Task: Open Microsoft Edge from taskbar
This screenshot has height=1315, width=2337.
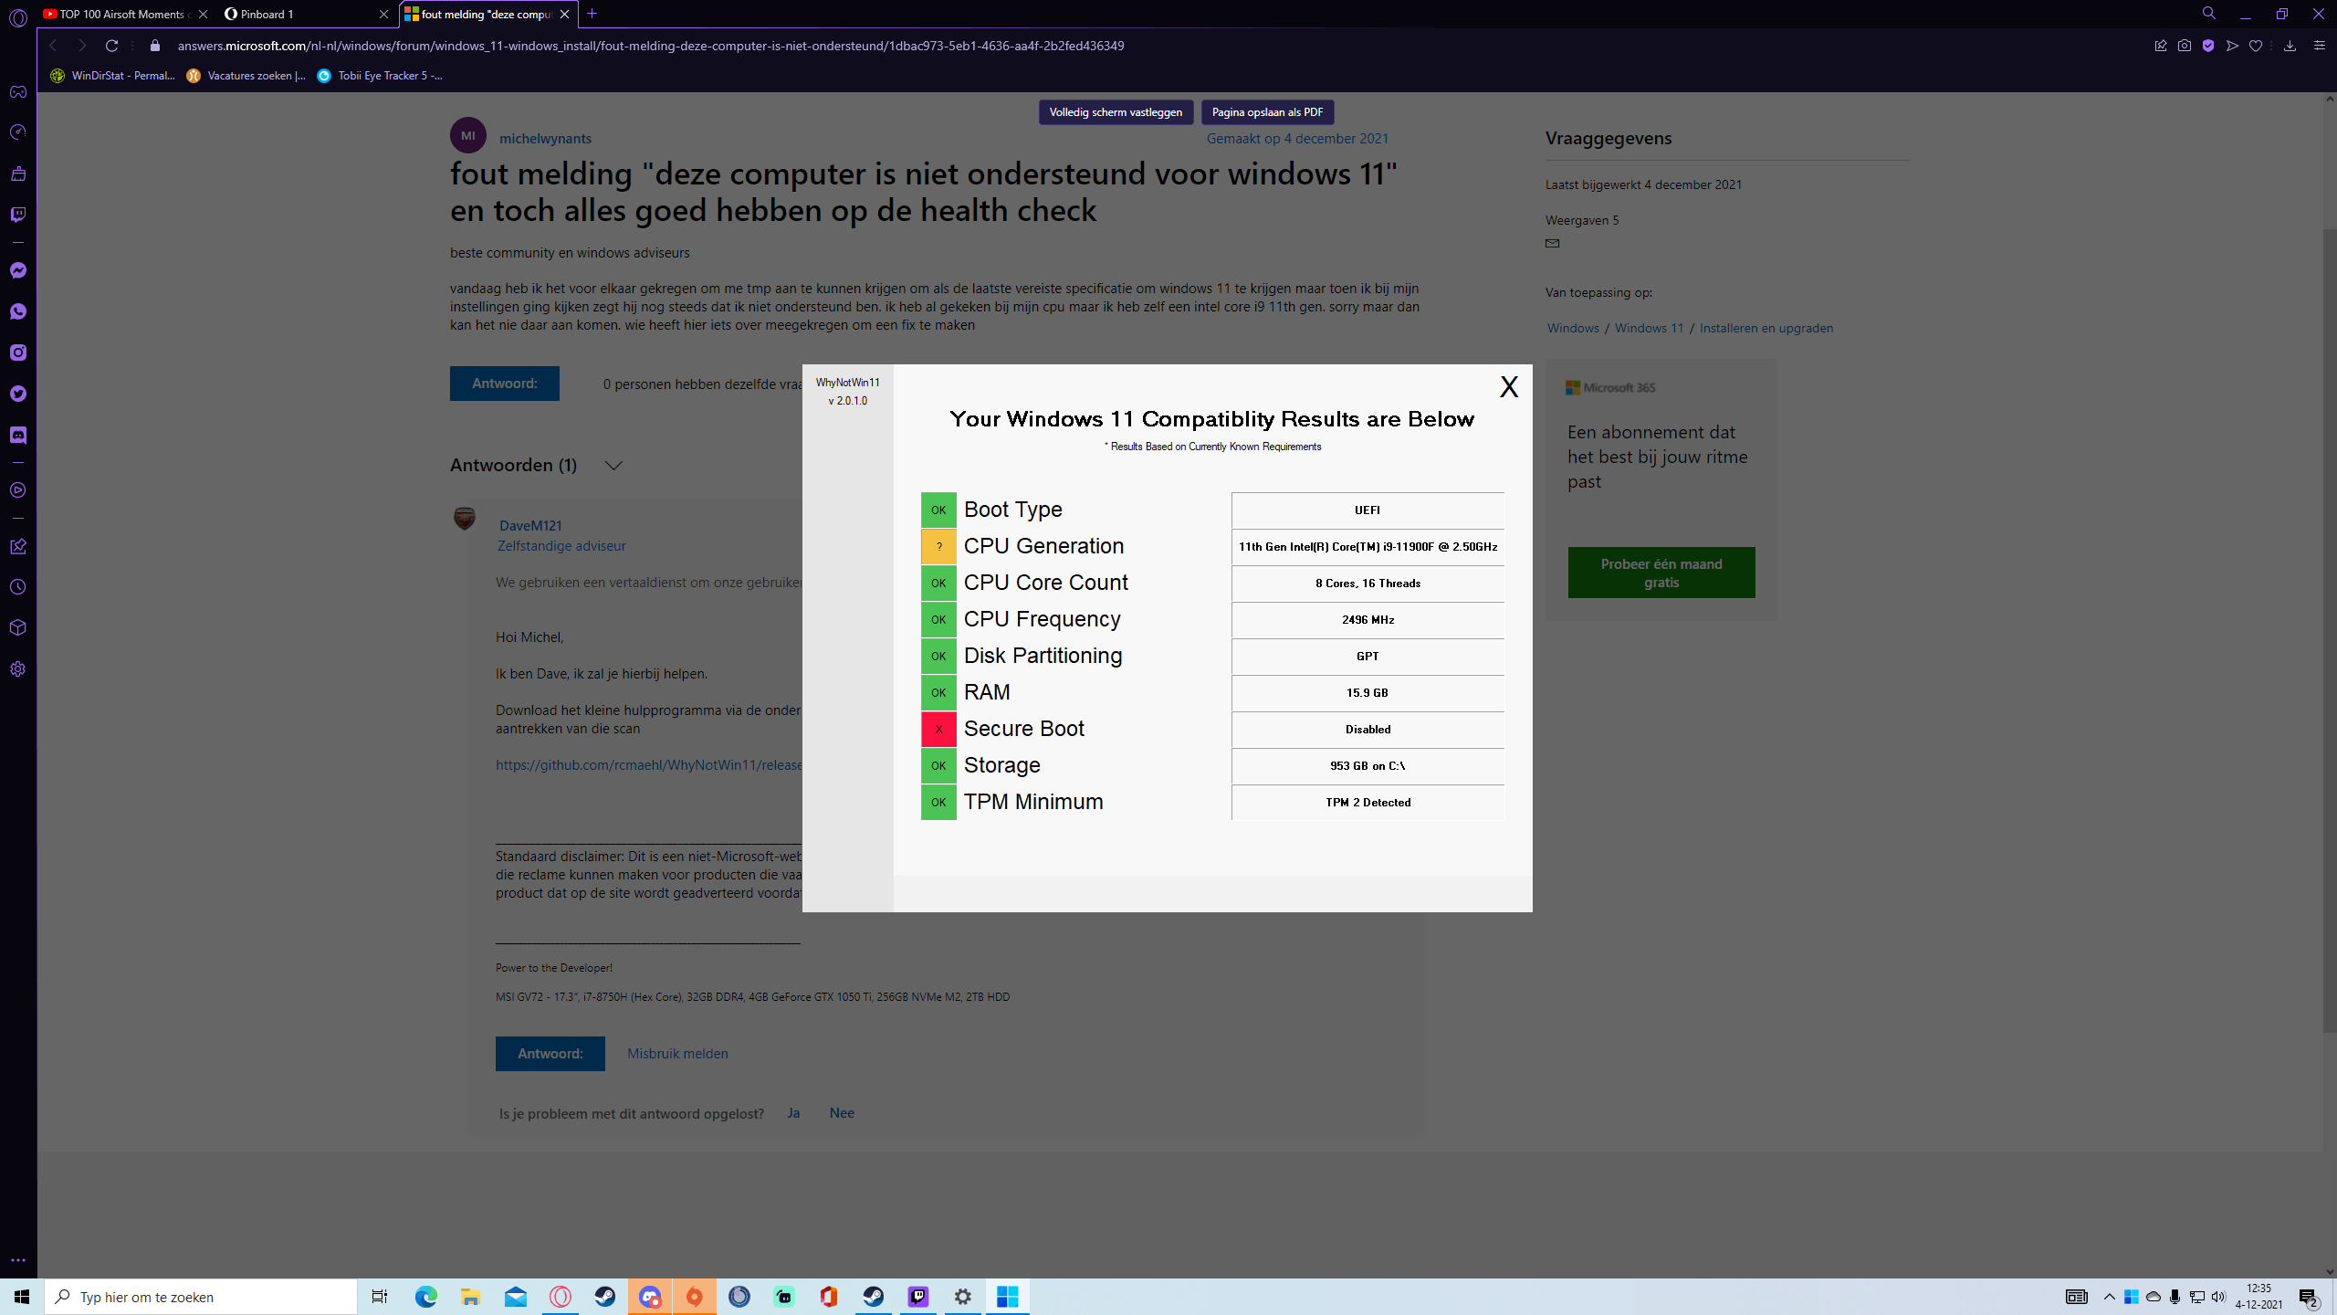Action: 425,1297
